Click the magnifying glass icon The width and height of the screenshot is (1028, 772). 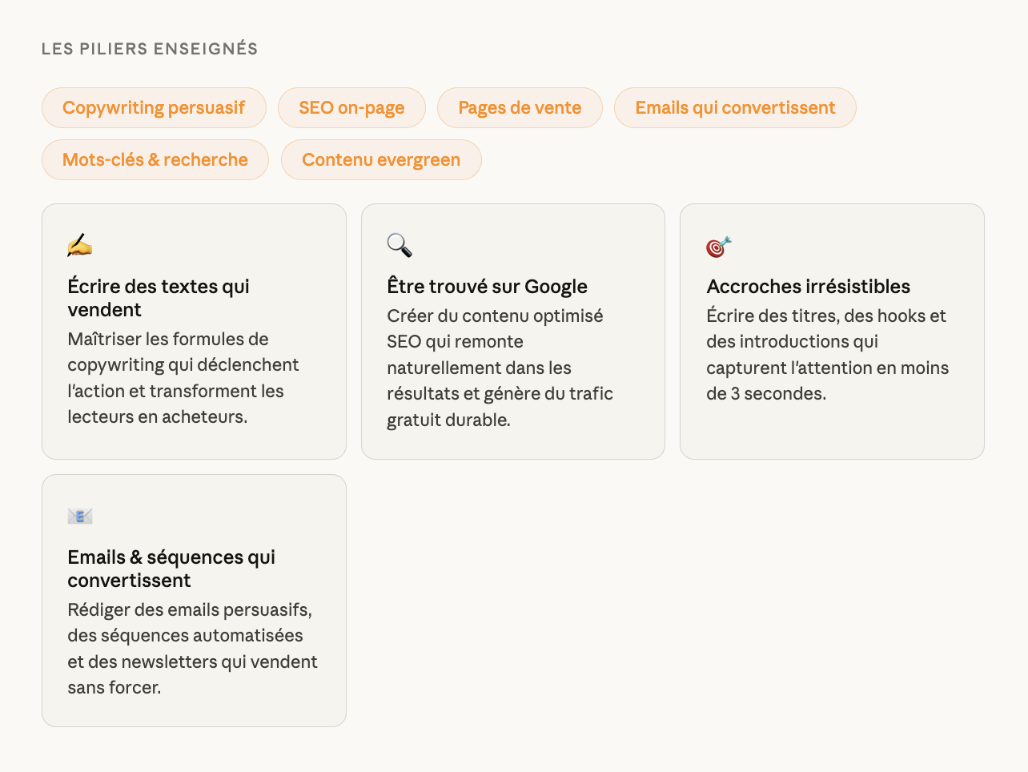click(400, 246)
